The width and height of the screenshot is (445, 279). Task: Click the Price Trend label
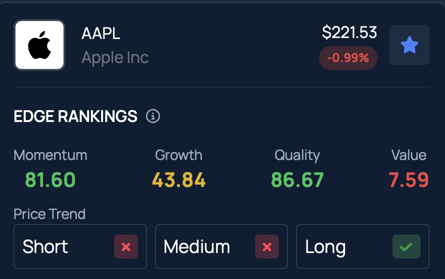49,214
